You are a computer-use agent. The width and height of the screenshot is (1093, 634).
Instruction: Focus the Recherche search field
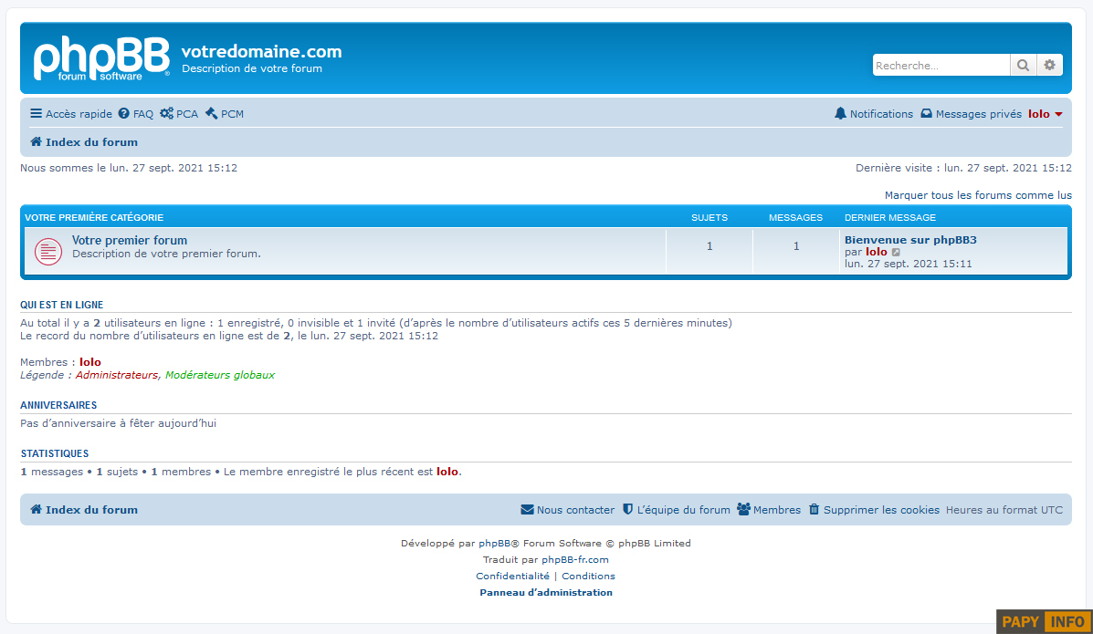coord(941,66)
